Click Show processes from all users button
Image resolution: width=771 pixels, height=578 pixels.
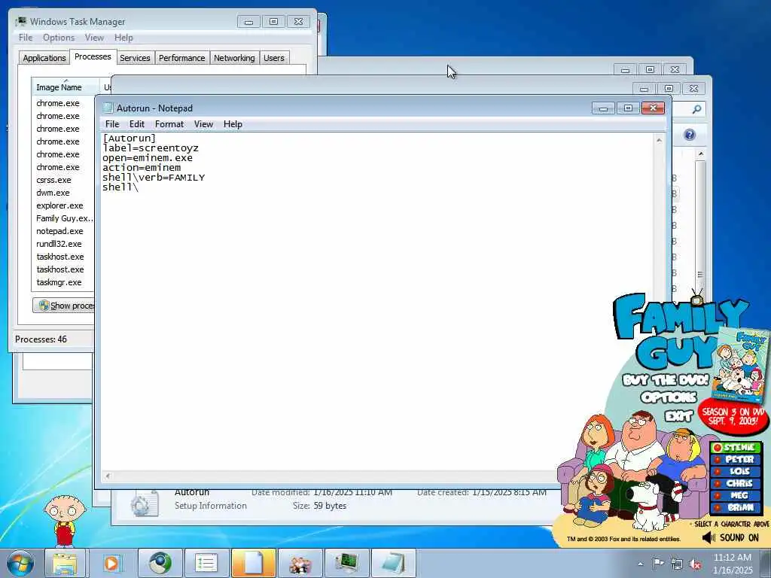tap(64, 306)
